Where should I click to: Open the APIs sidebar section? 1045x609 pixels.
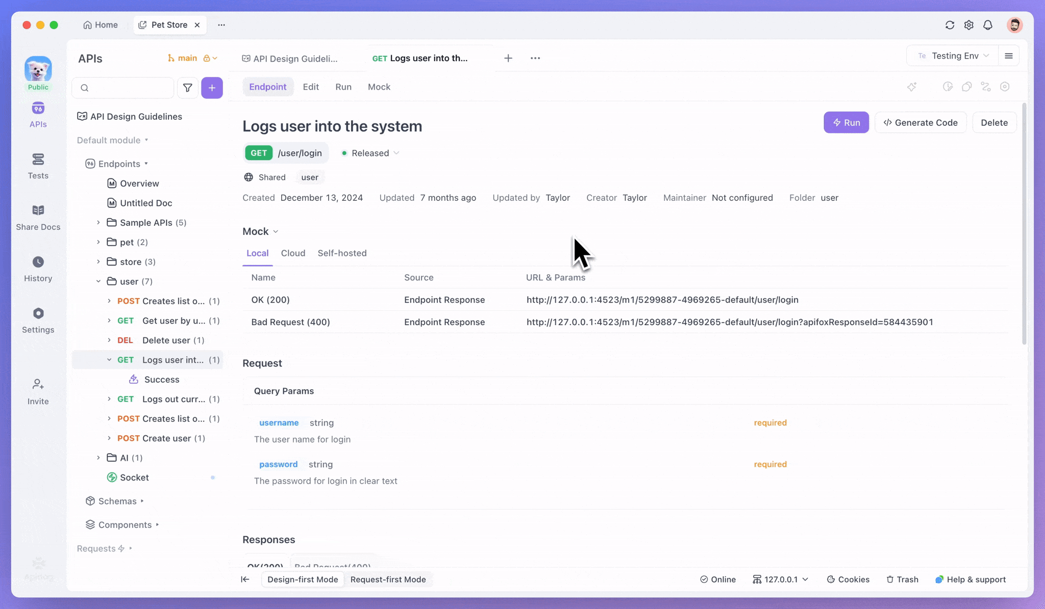coord(38,115)
